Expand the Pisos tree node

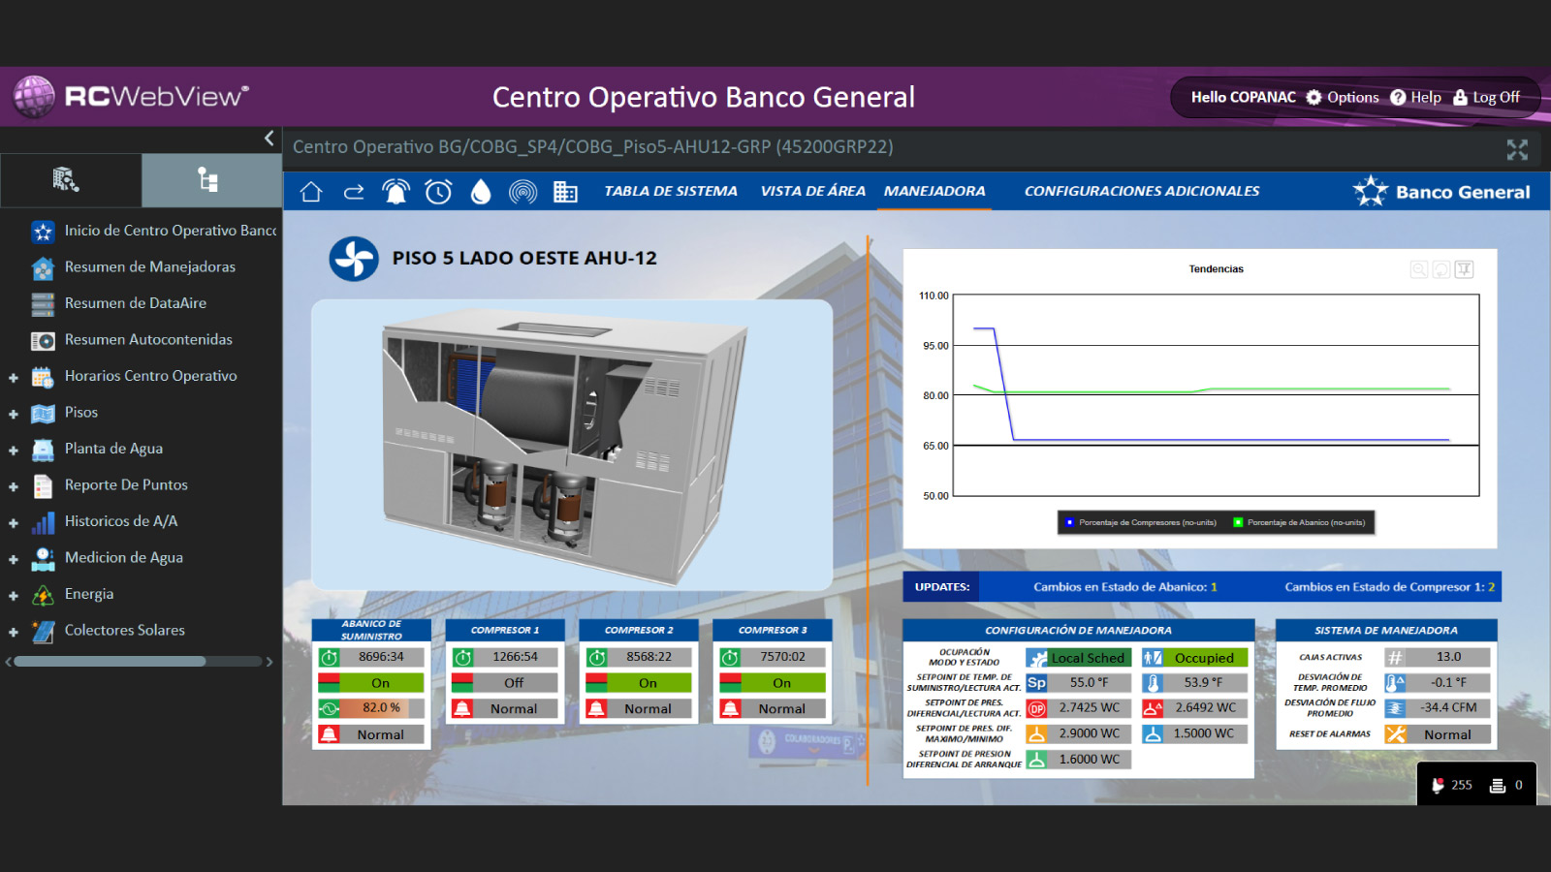coord(14,414)
